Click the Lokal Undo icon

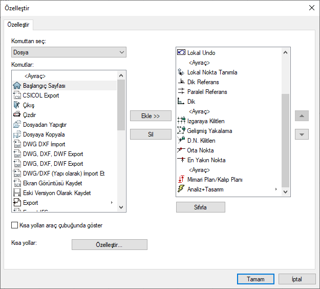181,53
